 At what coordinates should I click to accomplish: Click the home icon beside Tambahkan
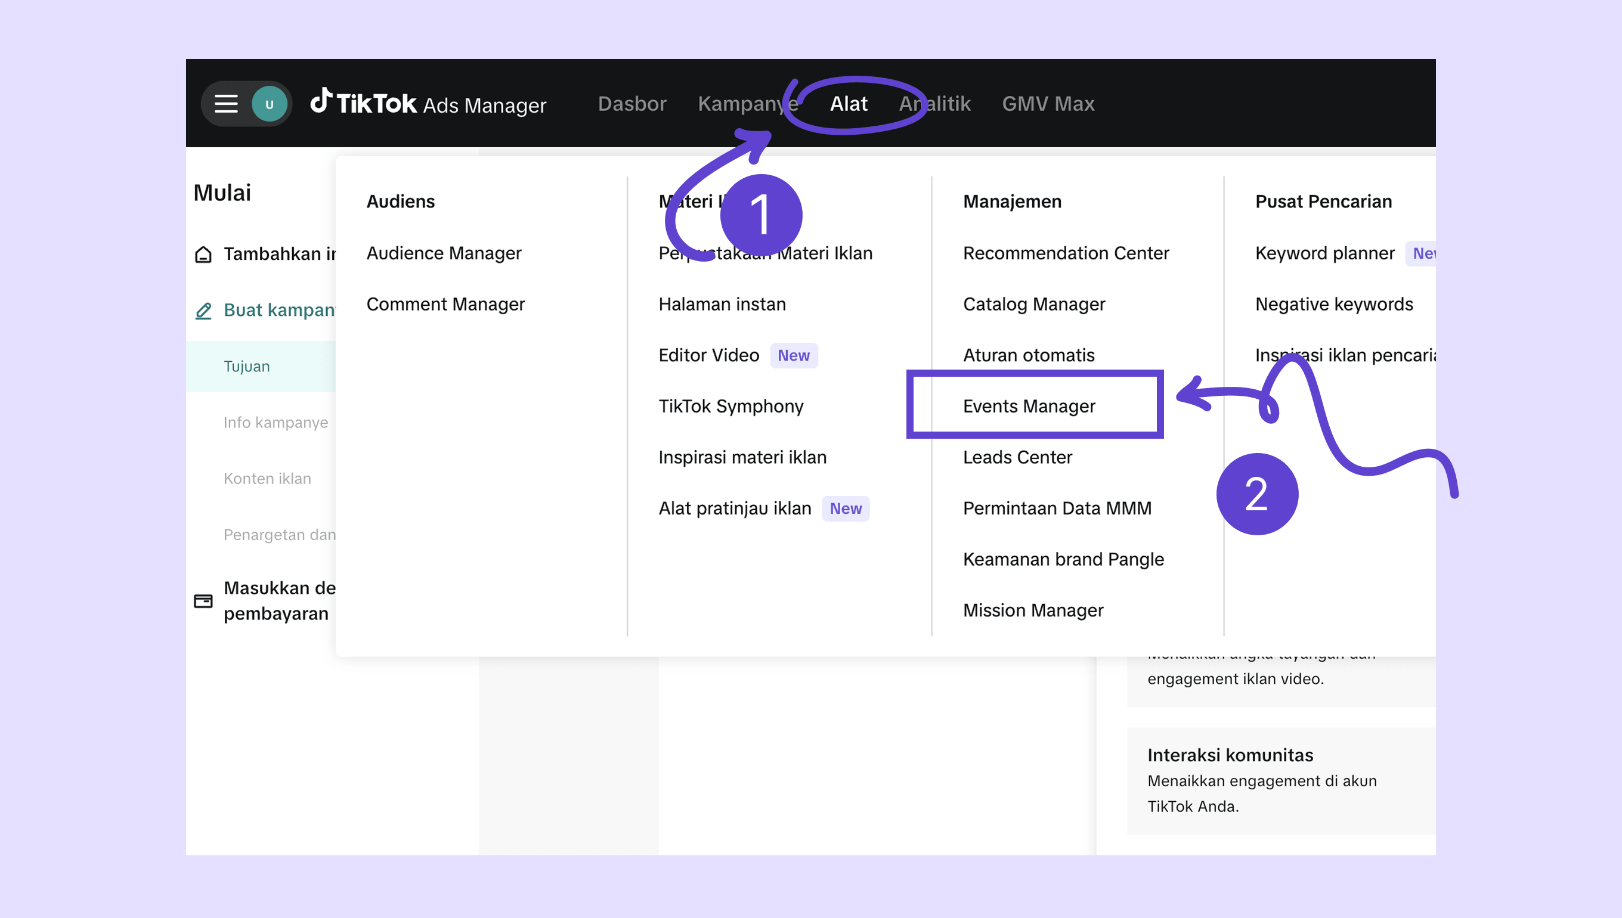203,254
